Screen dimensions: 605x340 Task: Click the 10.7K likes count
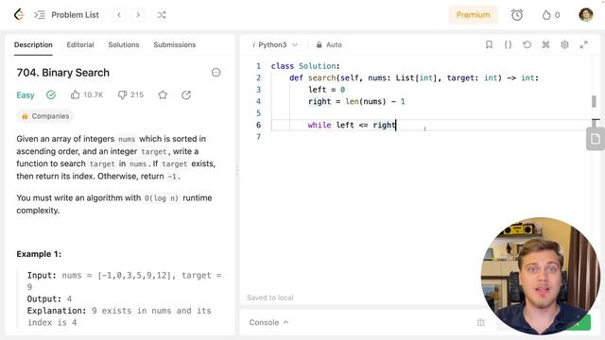click(x=94, y=94)
